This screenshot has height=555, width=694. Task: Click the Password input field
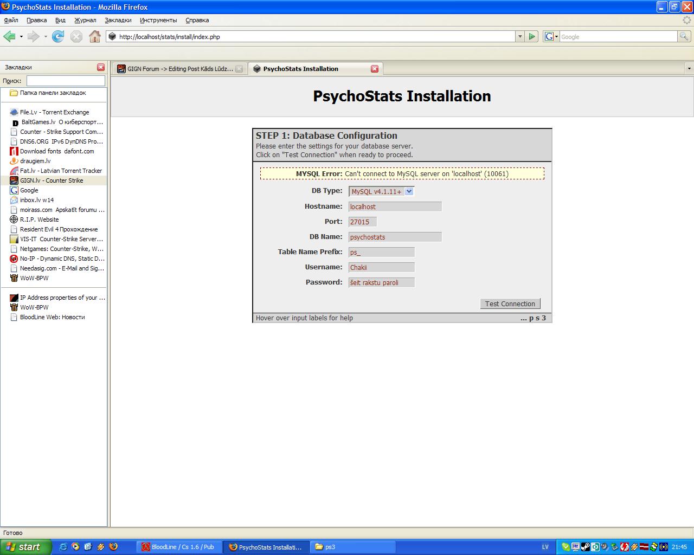point(382,282)
